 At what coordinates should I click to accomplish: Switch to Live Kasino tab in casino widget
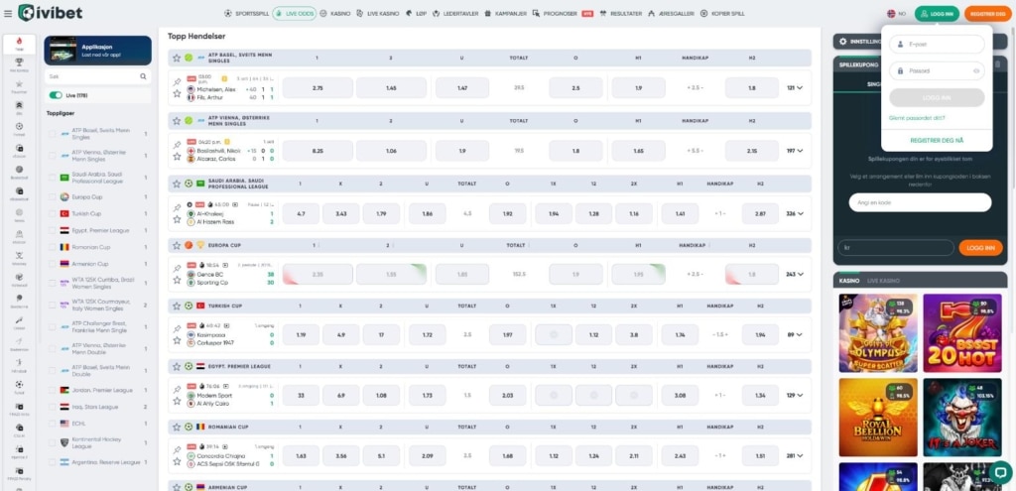point(883,281)
